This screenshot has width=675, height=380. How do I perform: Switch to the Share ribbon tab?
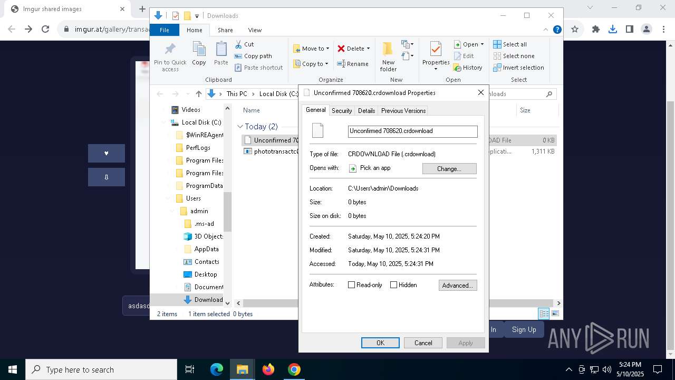pyautogui.click(x=225, y=30)
